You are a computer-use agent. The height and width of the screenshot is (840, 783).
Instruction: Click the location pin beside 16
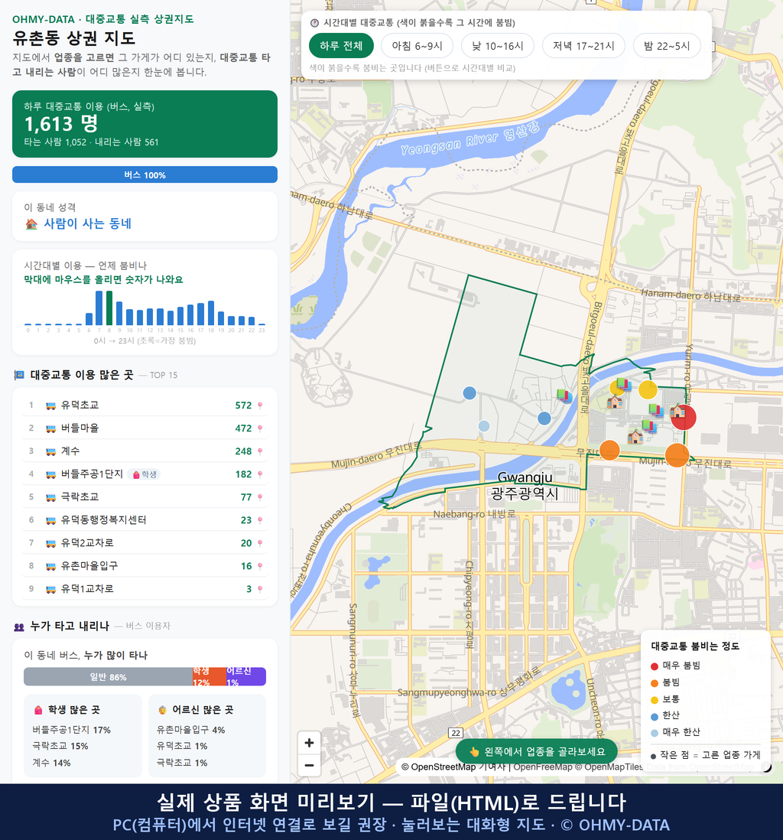point(260,566)
